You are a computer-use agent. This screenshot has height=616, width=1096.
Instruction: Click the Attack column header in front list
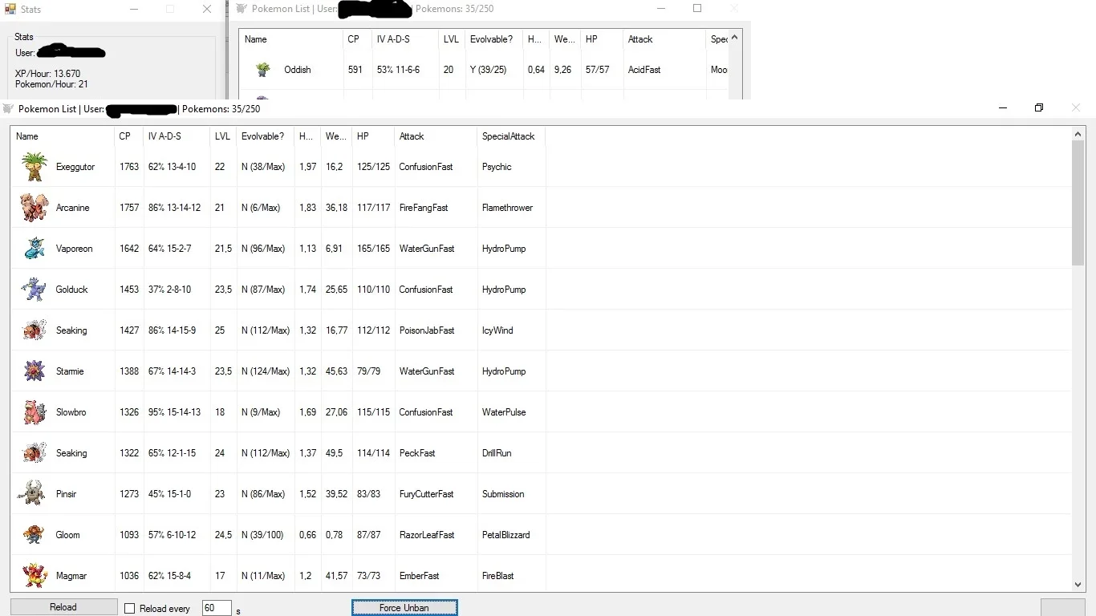pyautogui.click(x=436, y=136)
